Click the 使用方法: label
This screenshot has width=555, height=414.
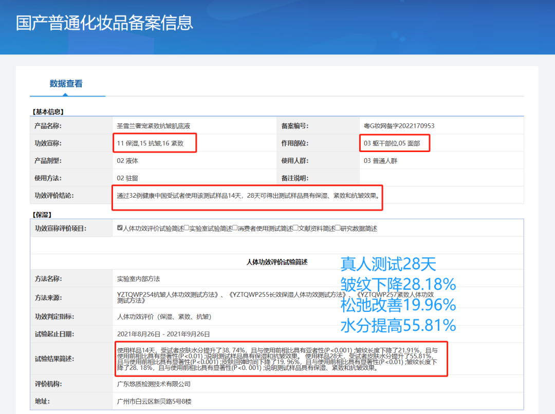pyautogui.click(x=48, y=178)
